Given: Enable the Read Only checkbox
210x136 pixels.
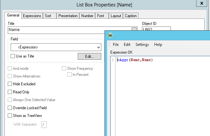Looking at the screenshot, I should [10, 92].
